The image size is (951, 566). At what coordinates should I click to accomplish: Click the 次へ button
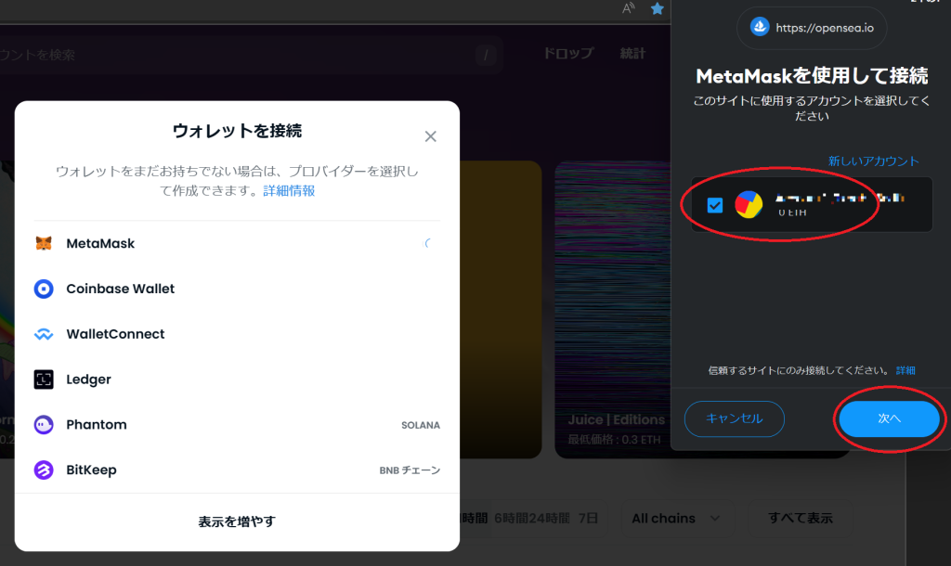tap(889, 419)
